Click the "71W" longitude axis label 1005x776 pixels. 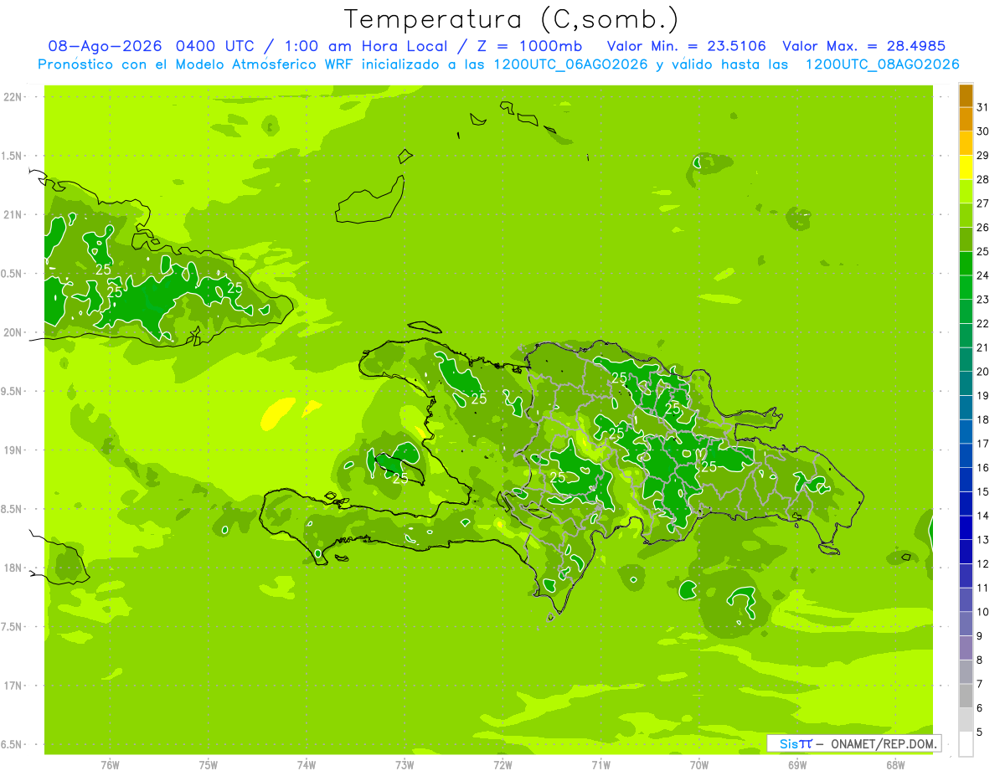pos(600,764)
